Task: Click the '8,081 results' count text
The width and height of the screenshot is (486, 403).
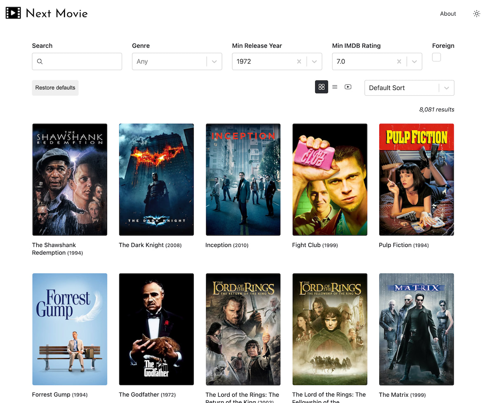Action: point(437,109)
